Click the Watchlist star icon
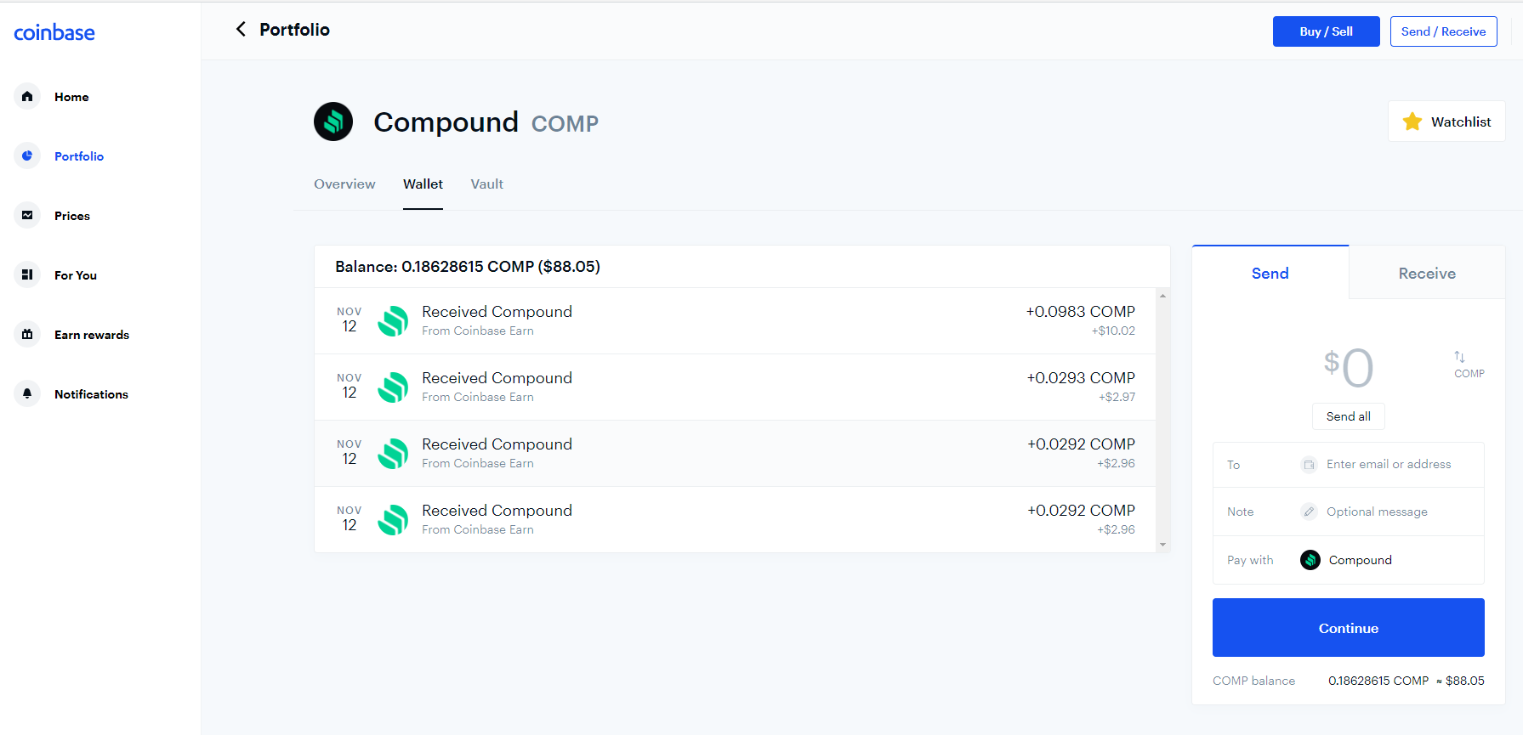The image size is (1523, 735). point(1412,122)
